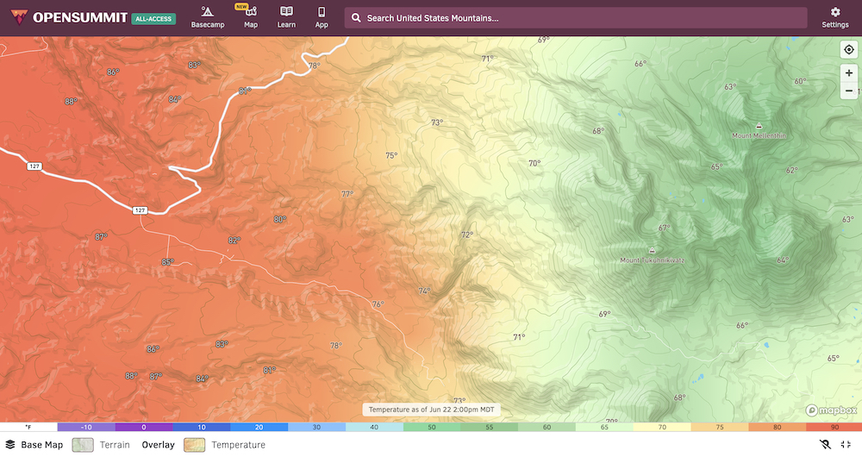Image resolution: width=862 pixels, height=457 pixels.
Task: Click the 90 degree color legend swatch
Action: click(834, 427)
